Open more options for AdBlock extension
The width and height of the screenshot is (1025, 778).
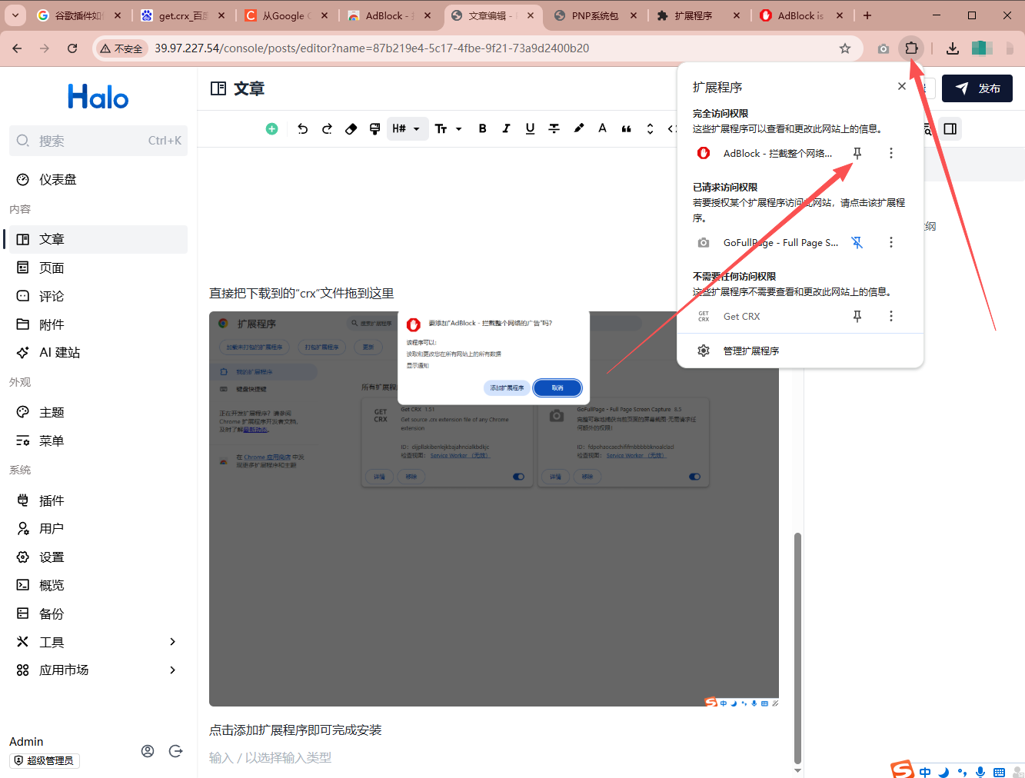891,154
